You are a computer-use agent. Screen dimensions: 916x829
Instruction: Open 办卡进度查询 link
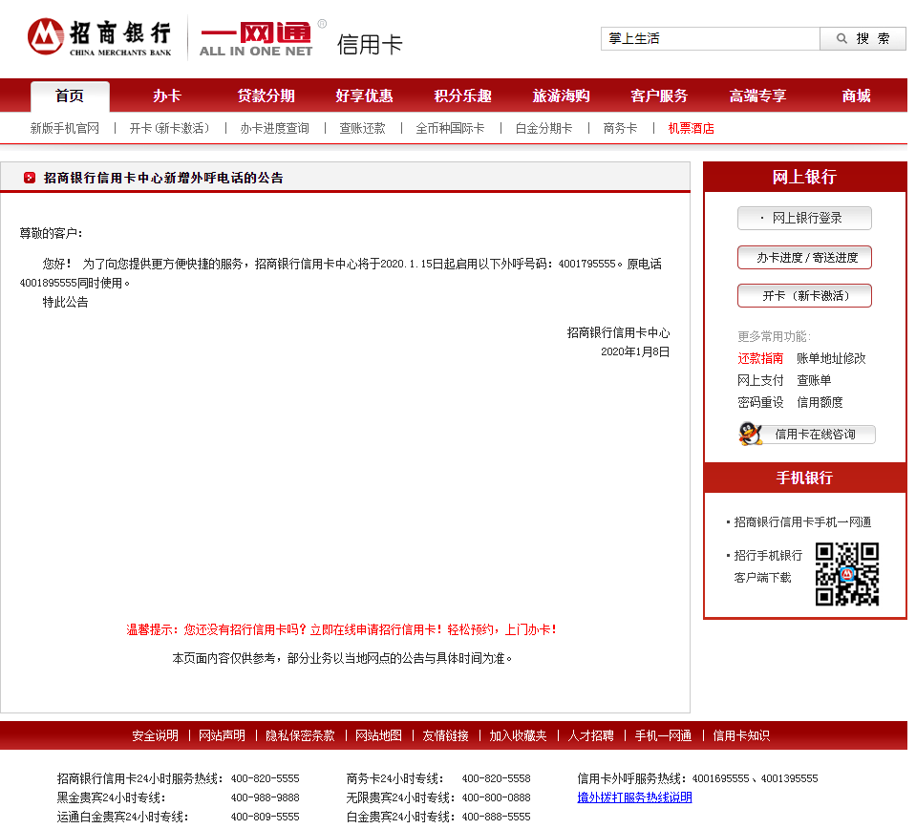tap(274, 128)
